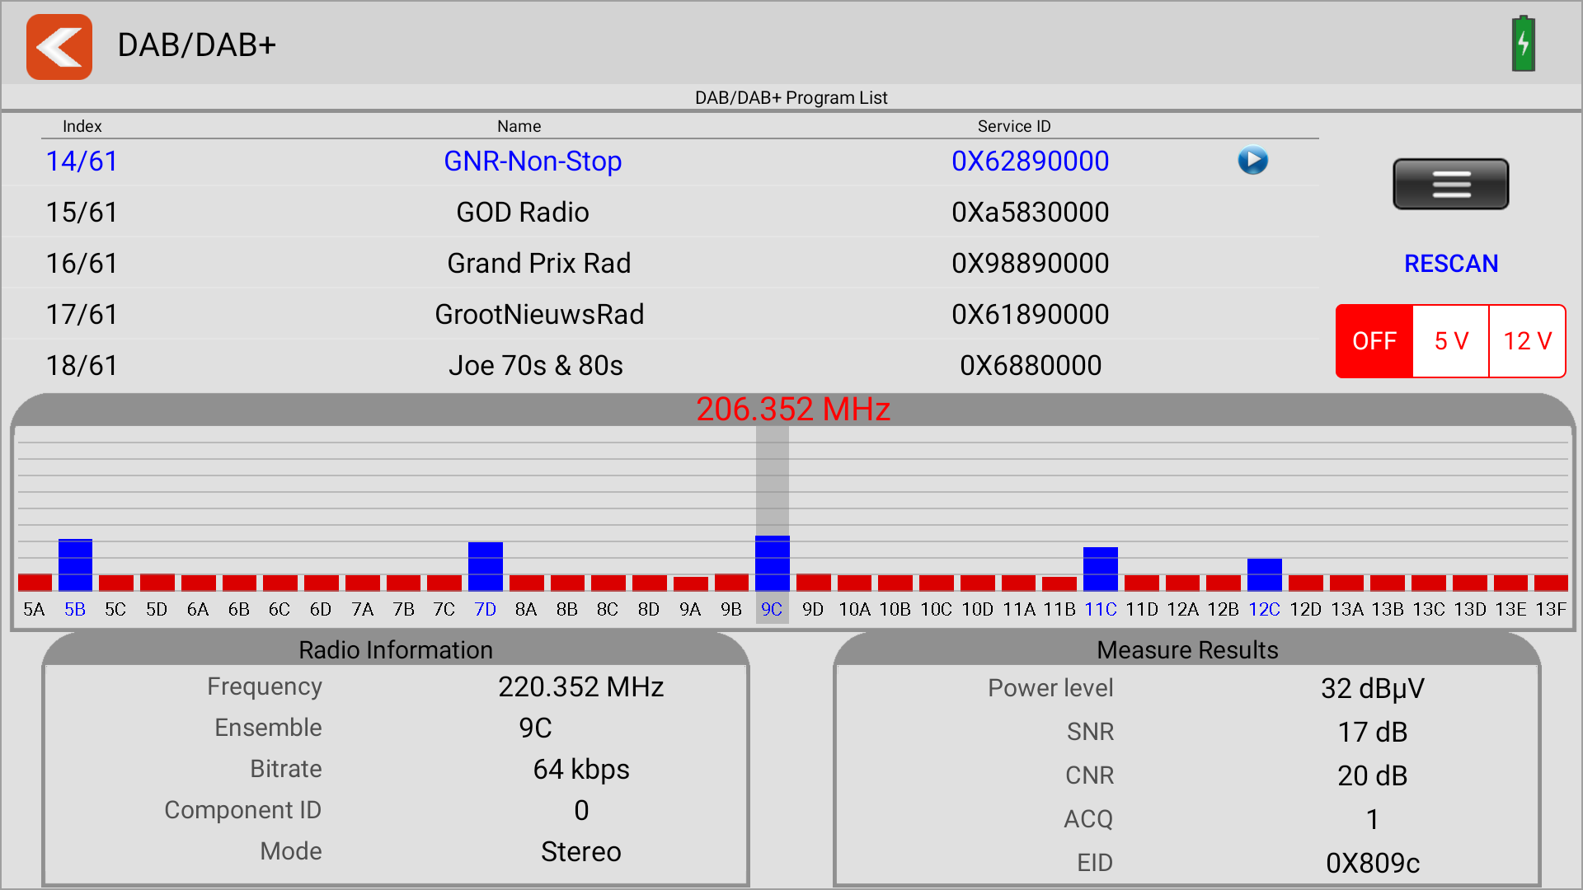Choose GrootNieuwsRad station entry
Screen dimensions: 1583x890
tap(660, 315)
